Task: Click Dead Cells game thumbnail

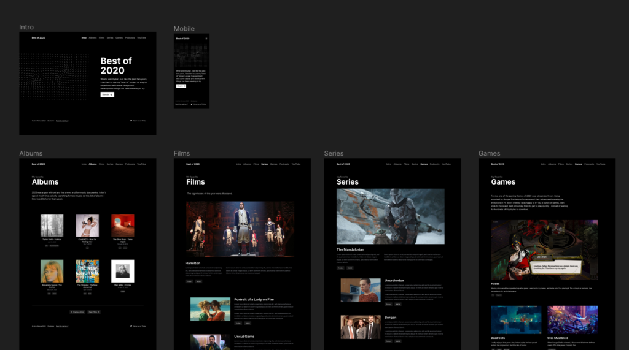Action: point(516,319)
